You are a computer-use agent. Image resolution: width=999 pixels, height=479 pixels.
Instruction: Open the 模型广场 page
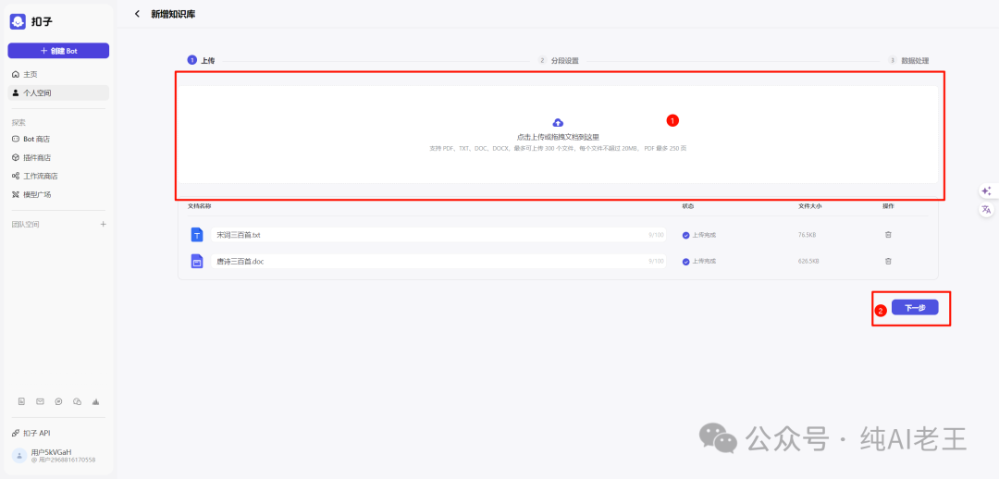31,194
